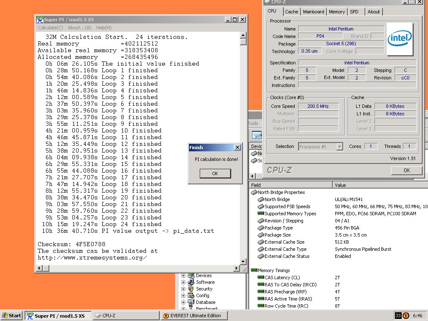Viewport: 428px width, 321px height.
Task: Click the Database tree node icon
Action: point(191,302)
